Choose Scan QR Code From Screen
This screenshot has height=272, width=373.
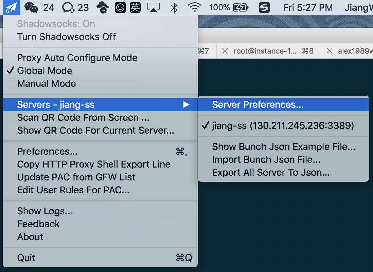[x=100, y=117]
